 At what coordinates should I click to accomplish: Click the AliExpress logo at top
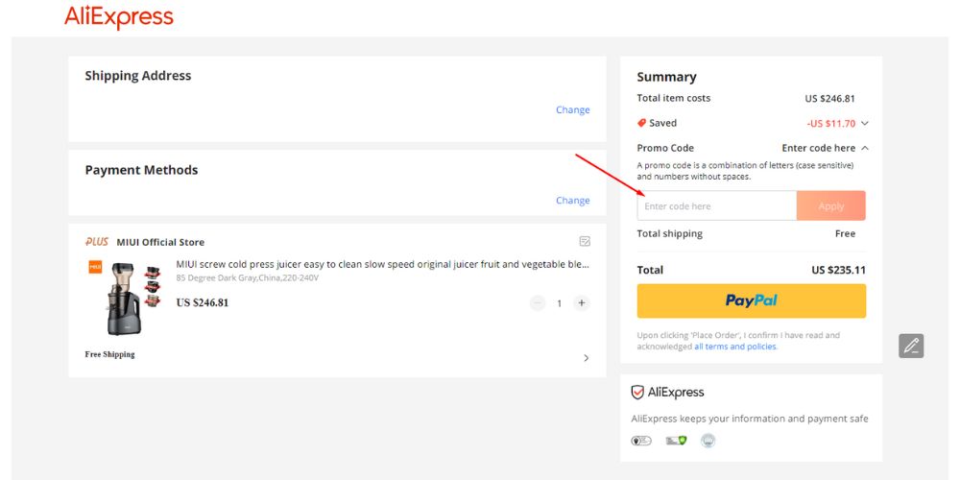pyautogui.click(x=119, y=17)
